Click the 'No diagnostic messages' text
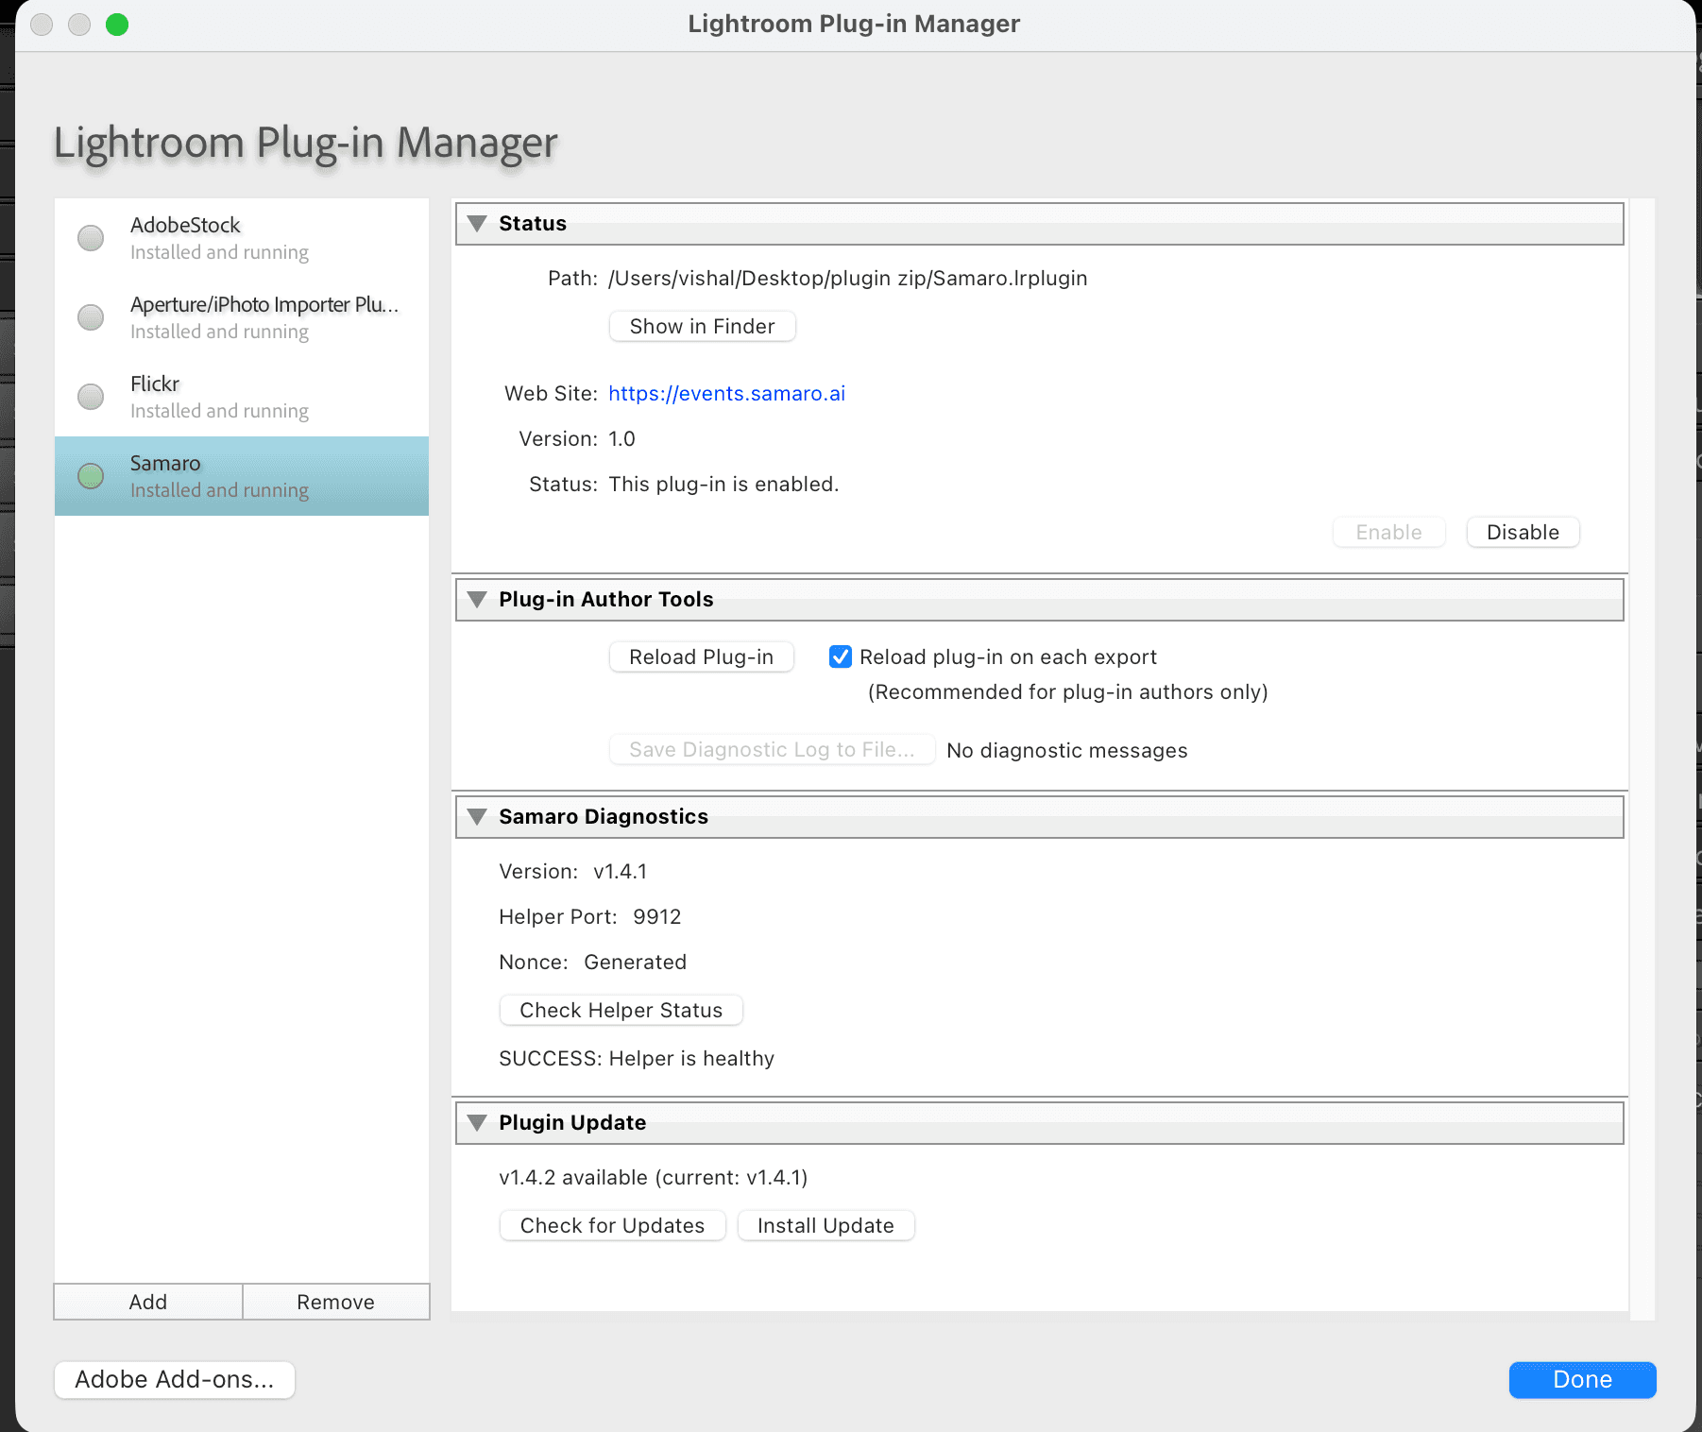This screenshot has width=1702, height=1432. [1067, 751]
